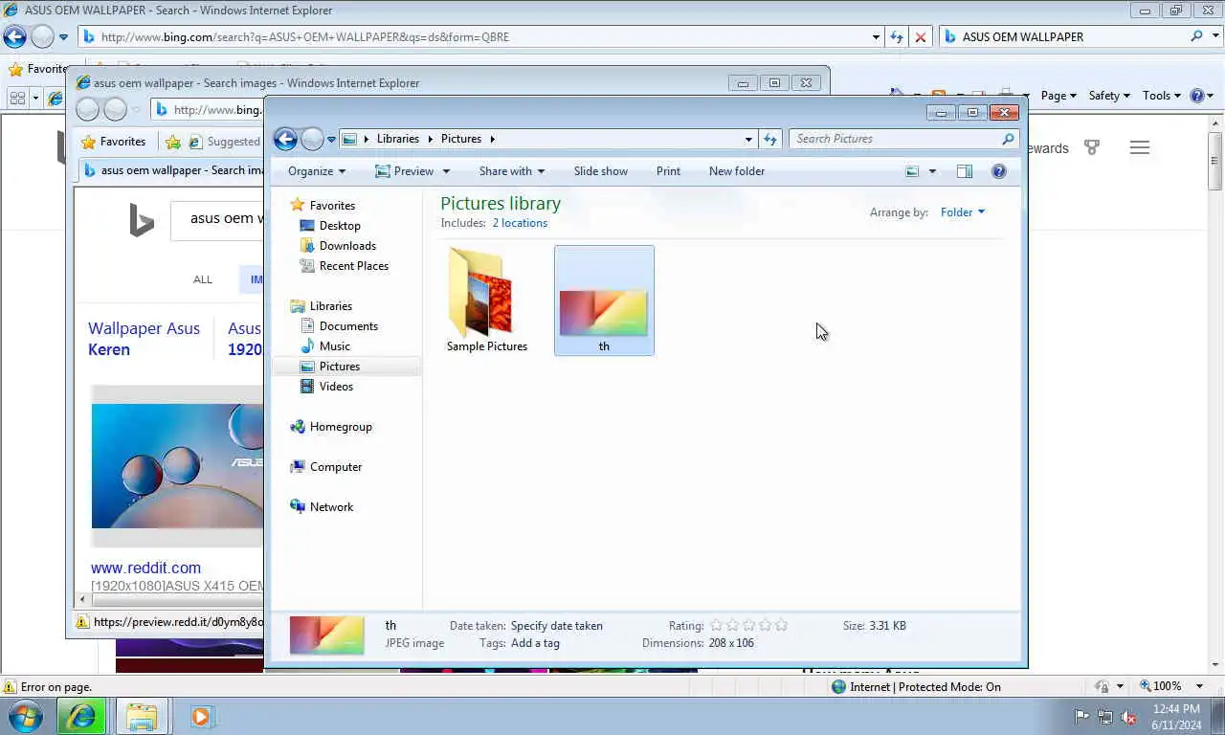Select Network in the navigation pane
The height and width of the screenshot is (735, 1225).
[331, 507]
